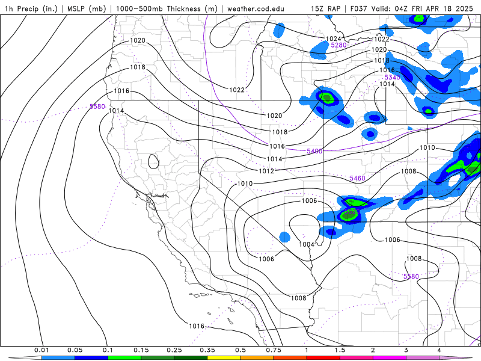481x361 pixels.
Task: Click the '15Z RAP' model run label
Action: coord(325,8)
